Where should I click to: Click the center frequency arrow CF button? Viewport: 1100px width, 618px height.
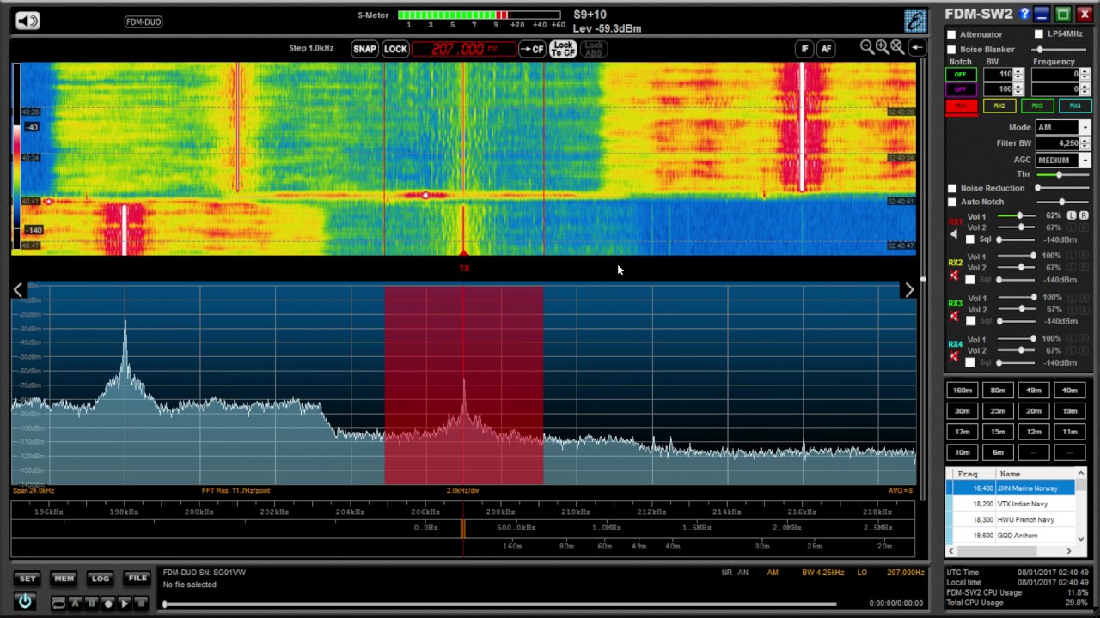532,49
